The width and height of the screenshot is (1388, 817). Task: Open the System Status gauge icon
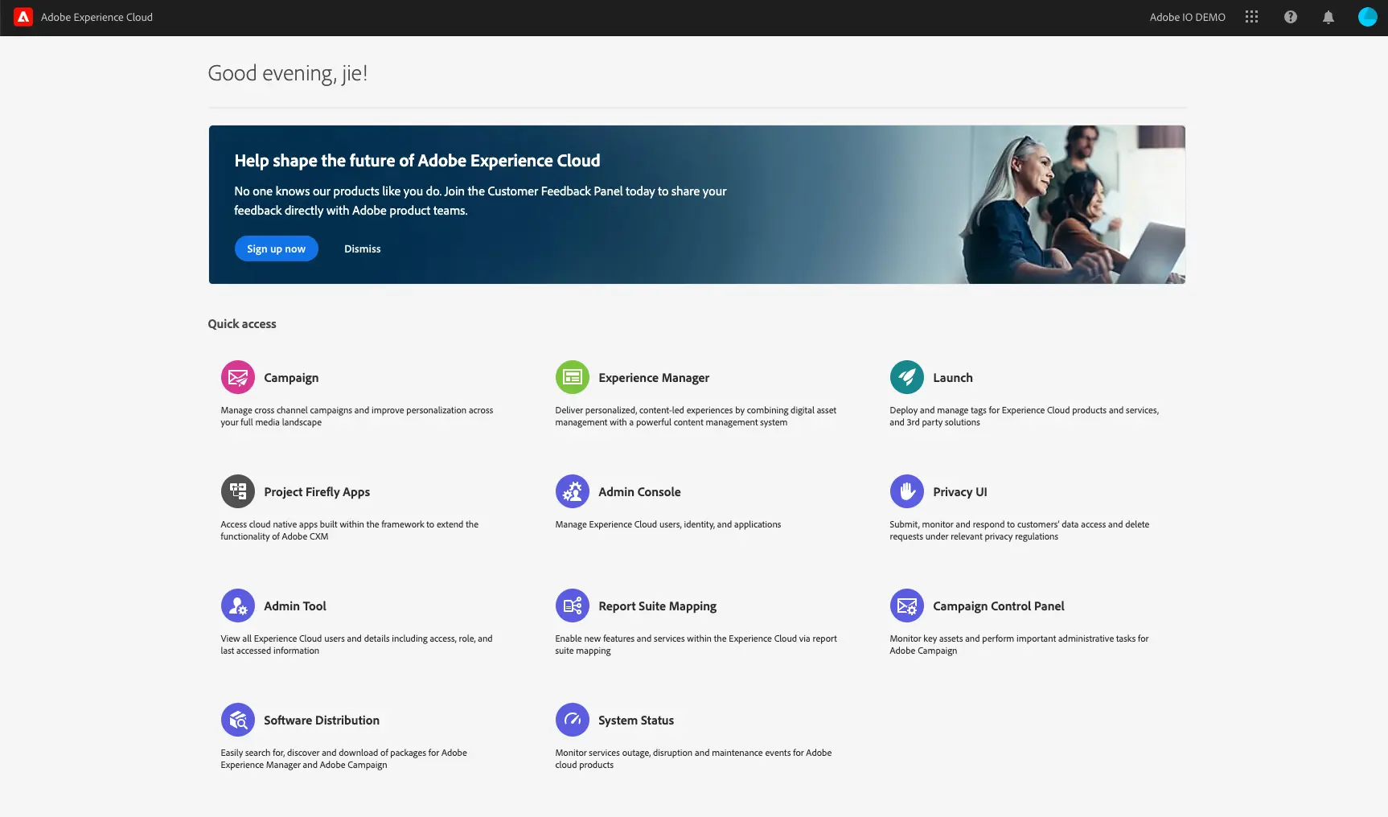(x=572, y=720)
